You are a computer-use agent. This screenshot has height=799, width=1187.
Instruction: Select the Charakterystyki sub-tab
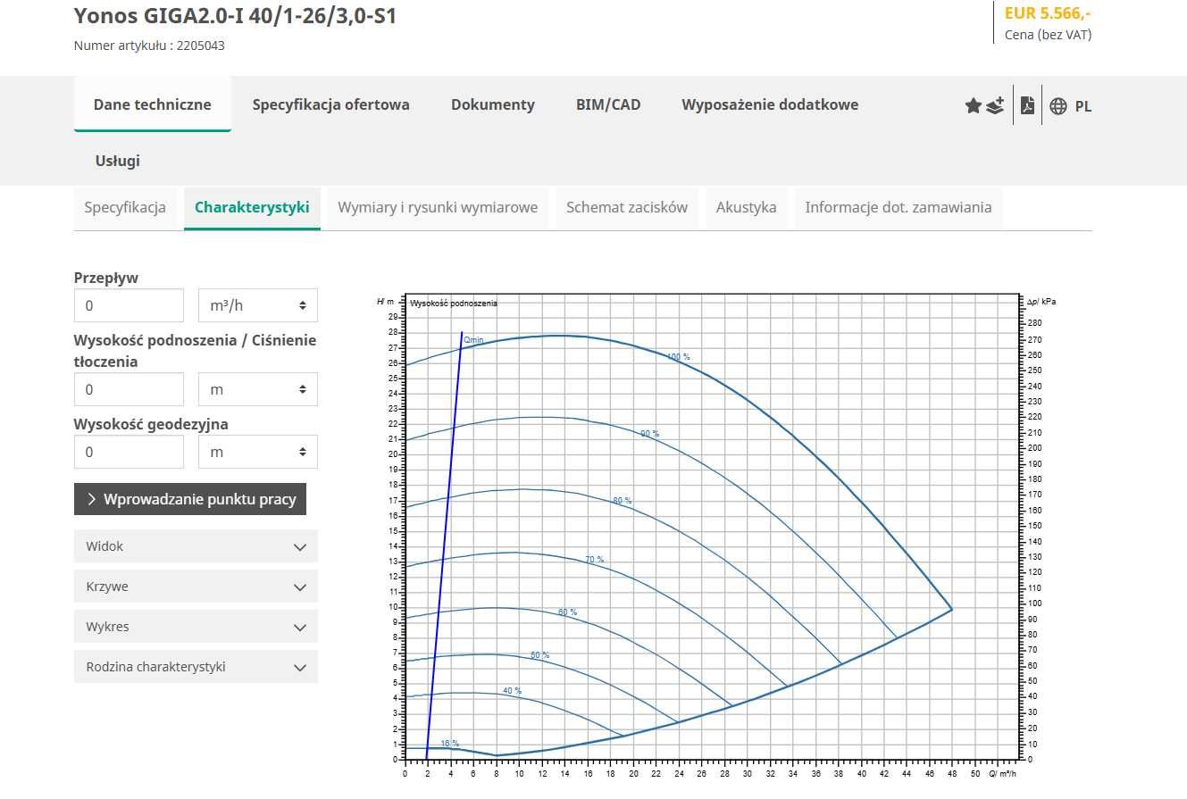(x=252, y=208)
